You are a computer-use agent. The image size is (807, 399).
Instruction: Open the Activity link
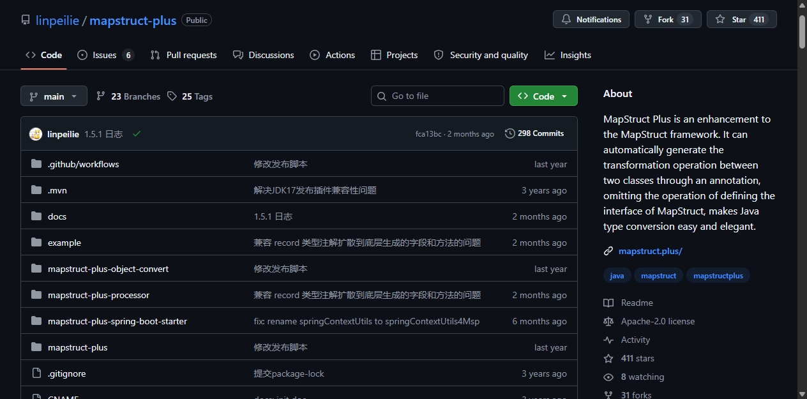pos(627,340)
